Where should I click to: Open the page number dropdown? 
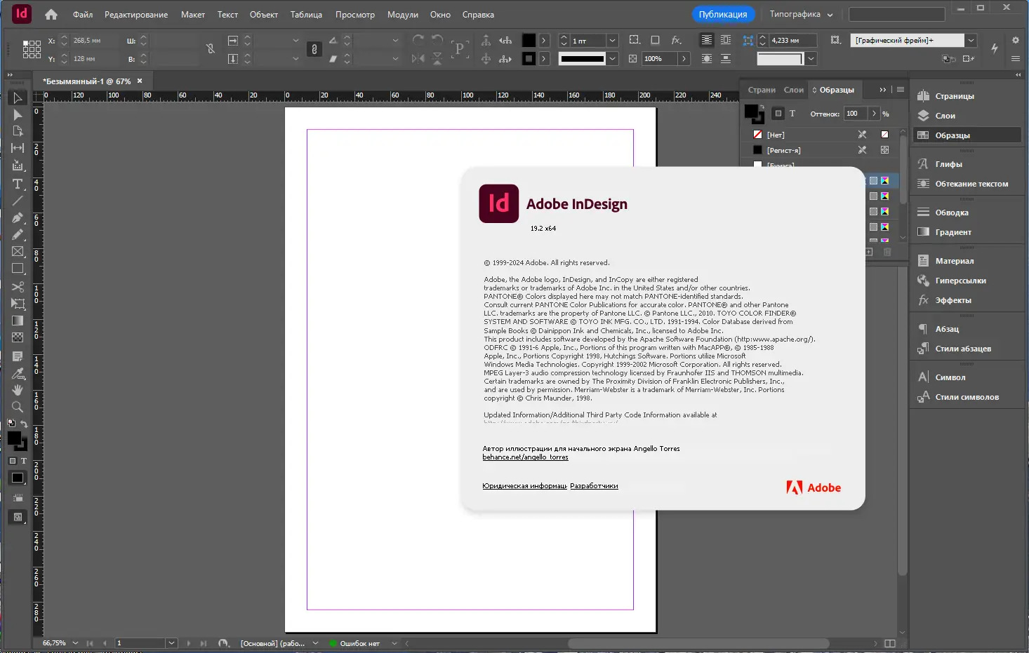click(171, 643)
